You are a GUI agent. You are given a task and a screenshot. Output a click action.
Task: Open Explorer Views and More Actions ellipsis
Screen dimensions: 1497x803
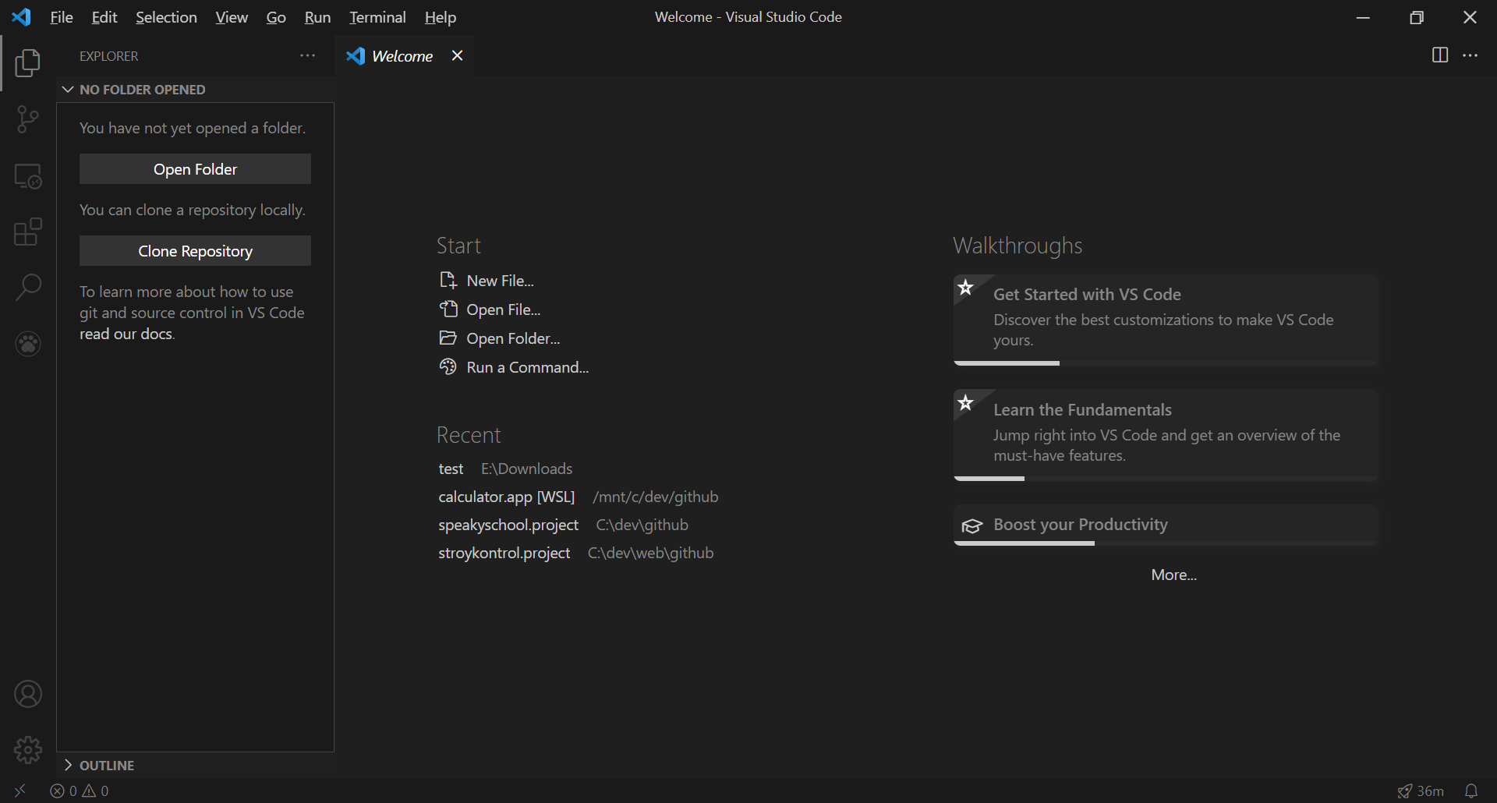tap(307, 55)
